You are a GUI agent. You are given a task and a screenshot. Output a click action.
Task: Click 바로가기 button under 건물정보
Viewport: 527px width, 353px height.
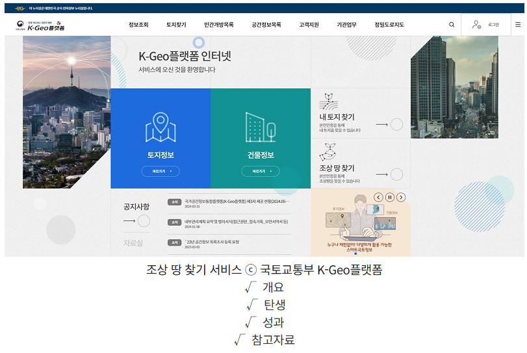[261, 172]
